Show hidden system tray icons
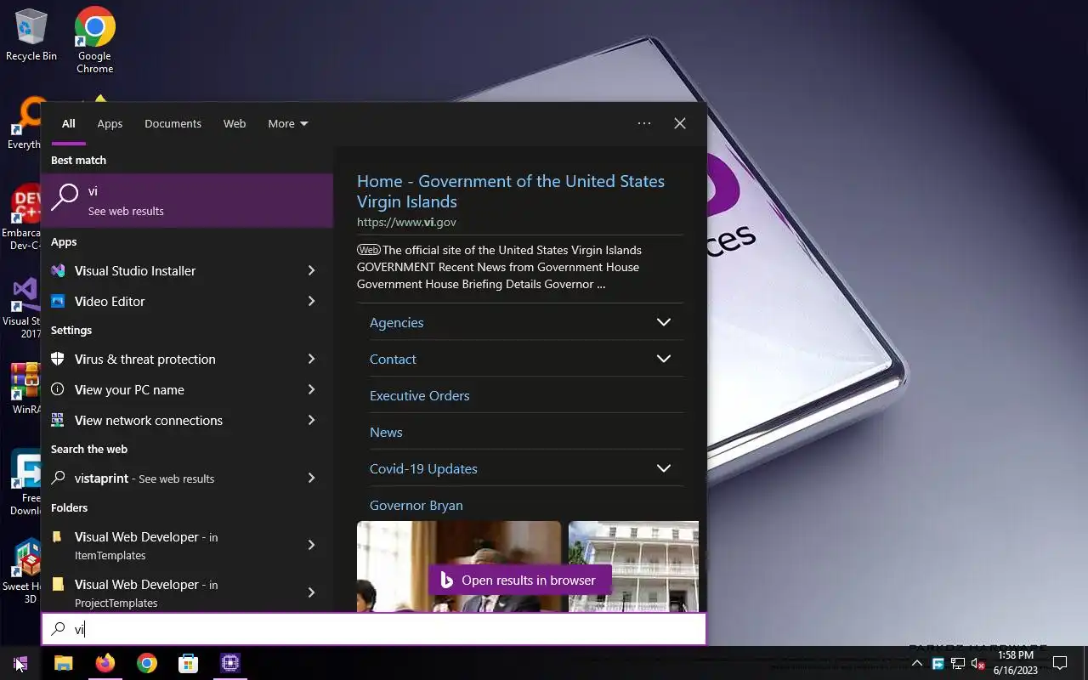The width and height of the screenshot is (1088, 680). pos(916,664)
